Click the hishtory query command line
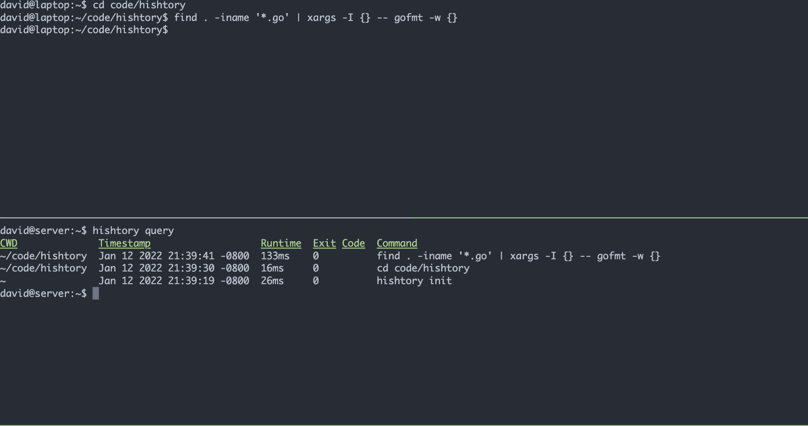 click(x=87, y=231)
